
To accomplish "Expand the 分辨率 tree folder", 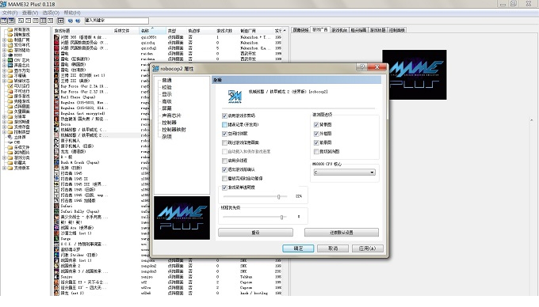I will (4, 116).
